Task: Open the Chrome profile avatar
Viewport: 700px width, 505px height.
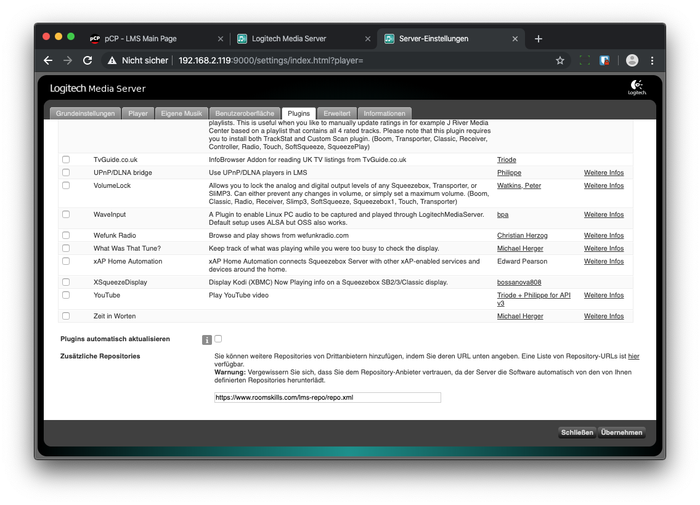Action: [632, 61]
